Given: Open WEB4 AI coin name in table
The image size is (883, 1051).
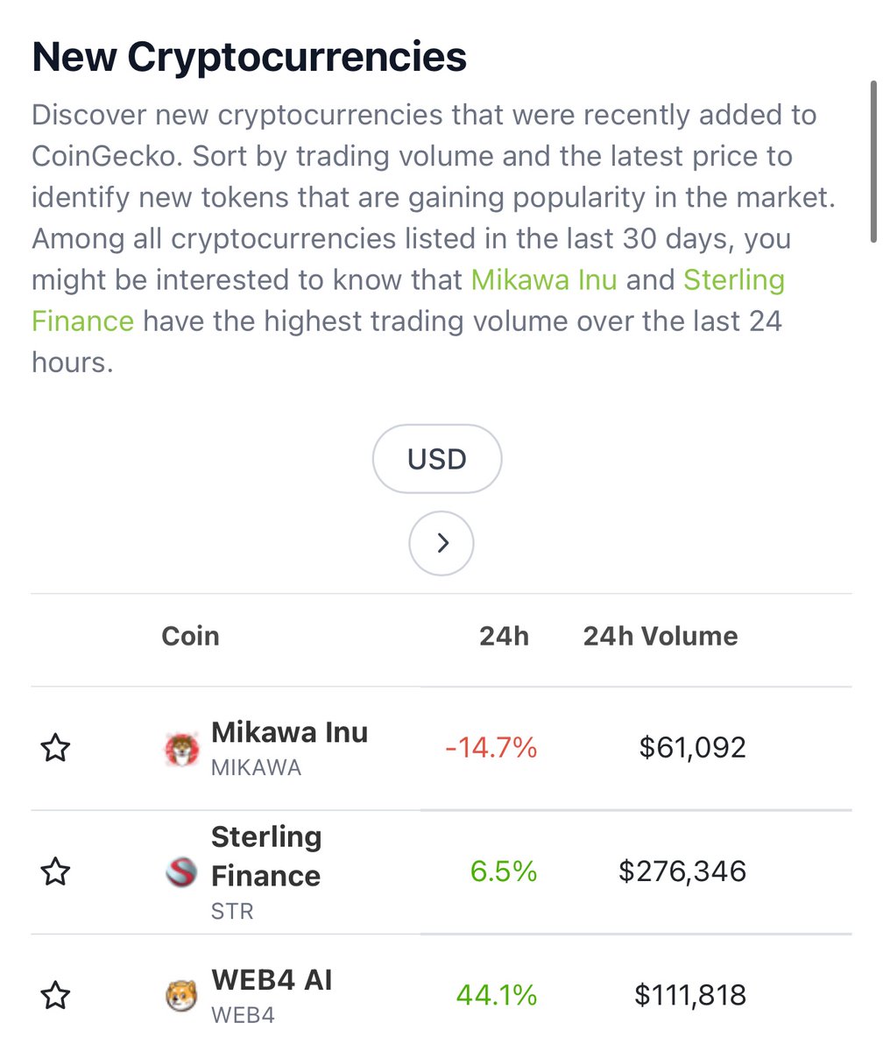Looking at the screenshot, I should [x=272, y=979].
